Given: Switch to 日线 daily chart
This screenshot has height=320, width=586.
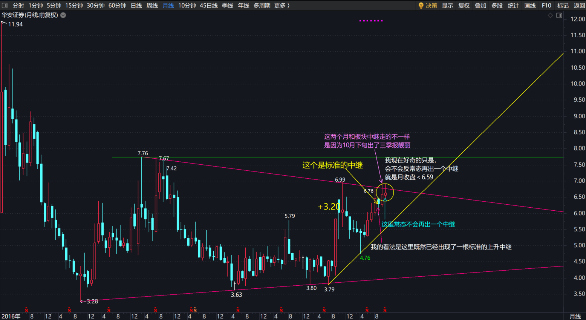Looking at the screenshot, I should pos(136,5).
